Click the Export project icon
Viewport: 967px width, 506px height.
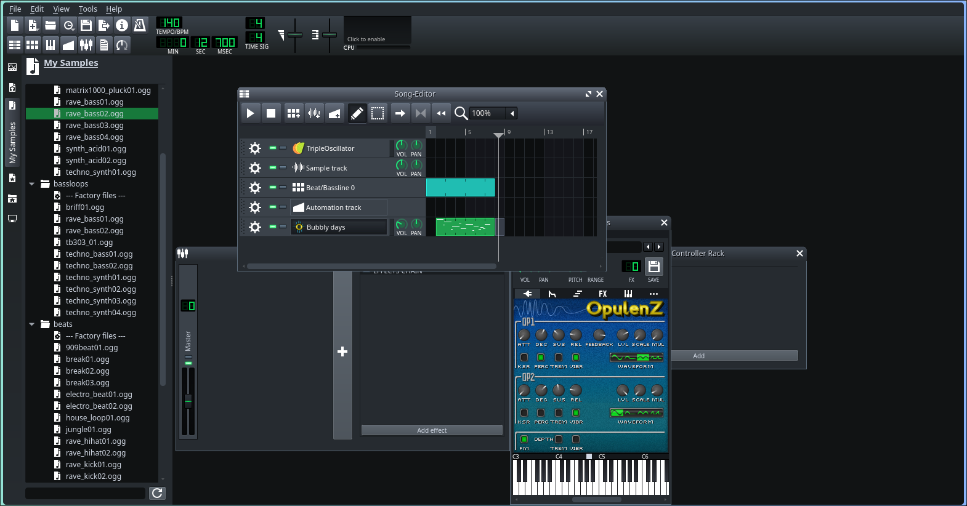click(x=104, y=25)
